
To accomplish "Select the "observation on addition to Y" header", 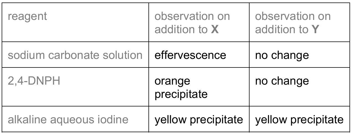I will click(292, 23).
